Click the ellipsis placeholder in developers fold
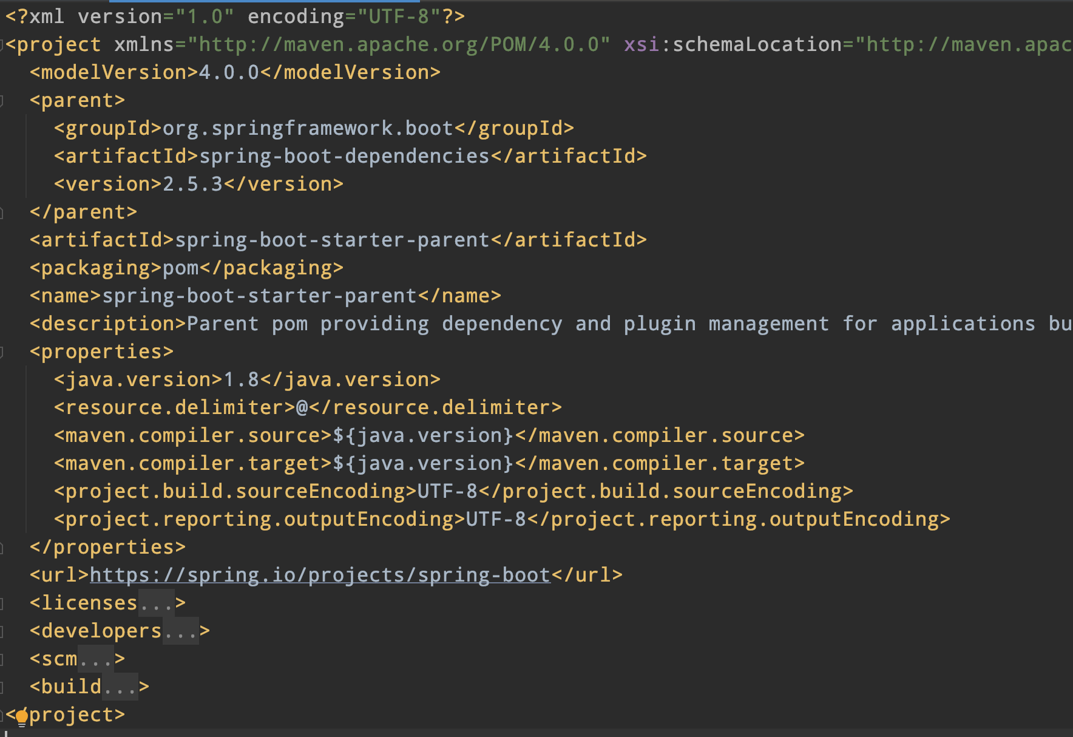This screenshot has width=1073, height=737. tap(181, 631)
